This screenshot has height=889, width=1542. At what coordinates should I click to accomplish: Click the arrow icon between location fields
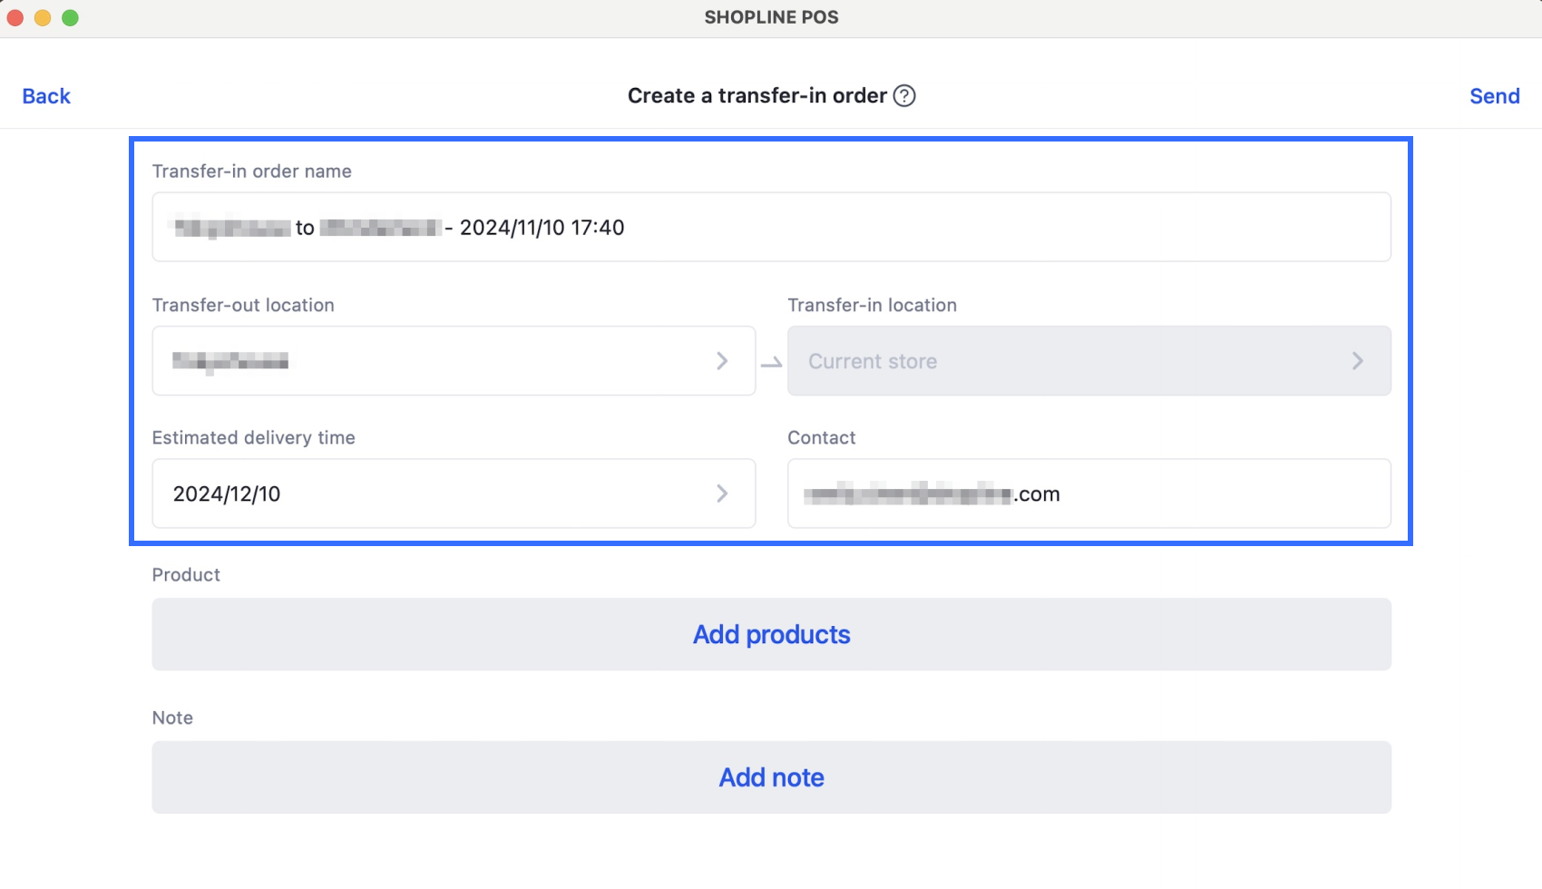[771, 363]
